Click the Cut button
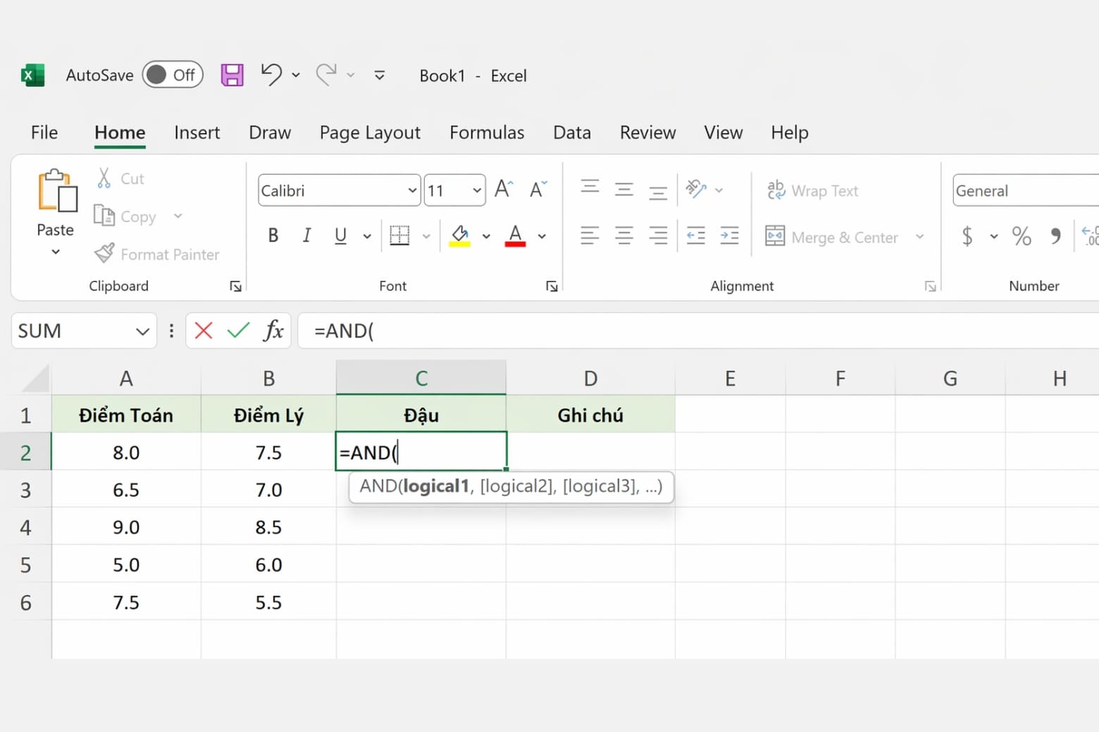Image resolution: width=1099 pixels, height=732 pixels. tap(120, 179)
